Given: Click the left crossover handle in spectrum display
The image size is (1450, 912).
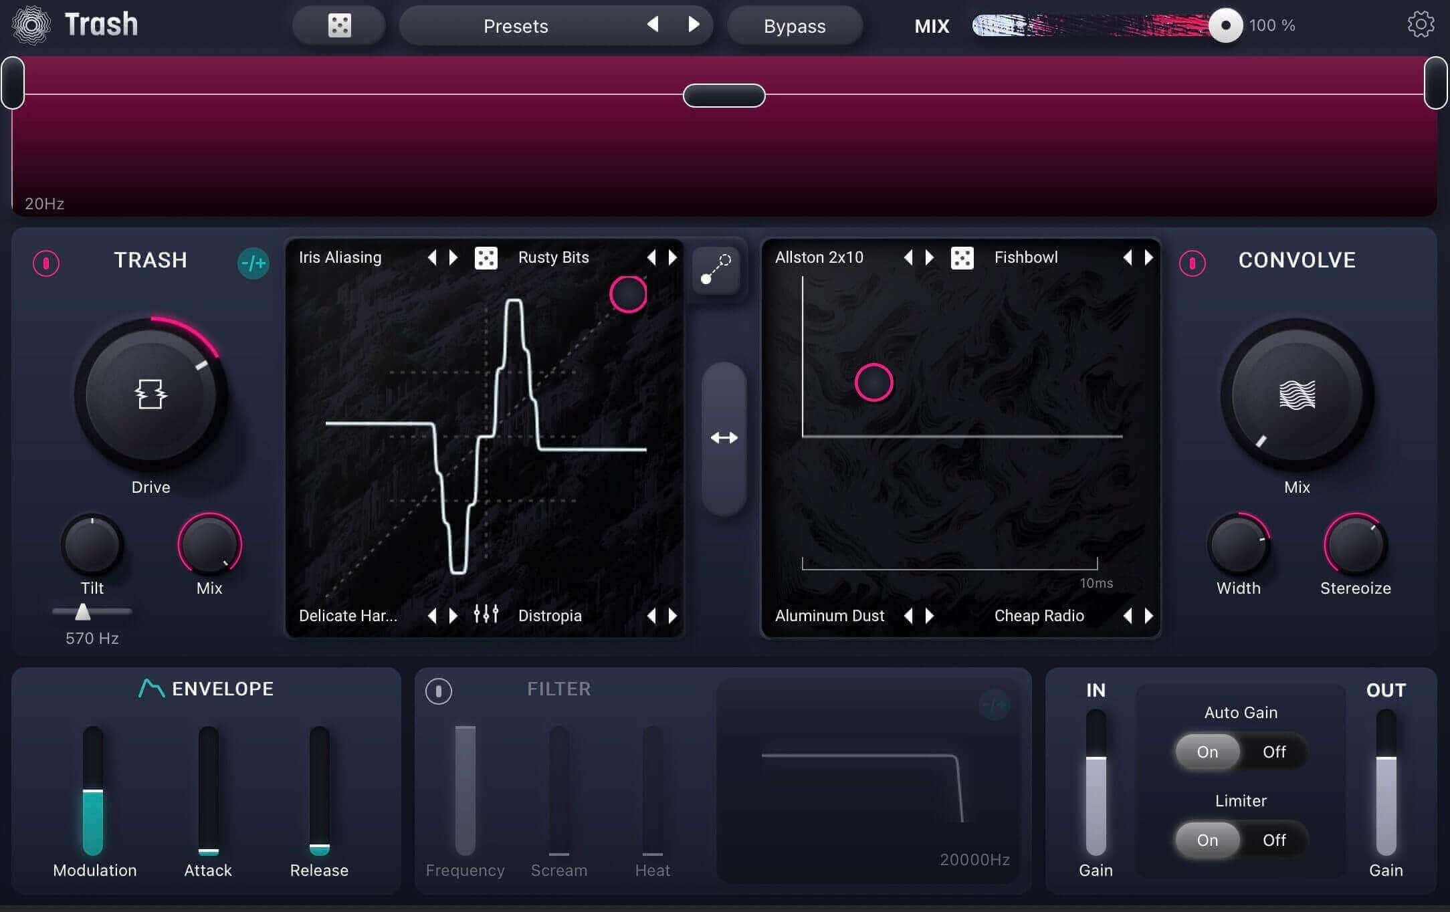Looking at the screenshot, I should click(13, 83).
